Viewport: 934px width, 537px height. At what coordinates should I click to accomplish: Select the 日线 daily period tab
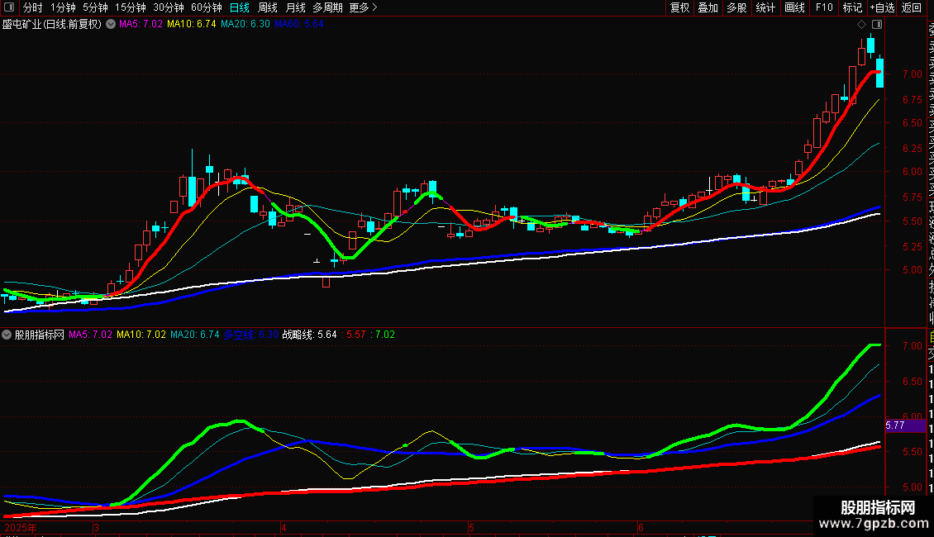[x=240, y=7]
